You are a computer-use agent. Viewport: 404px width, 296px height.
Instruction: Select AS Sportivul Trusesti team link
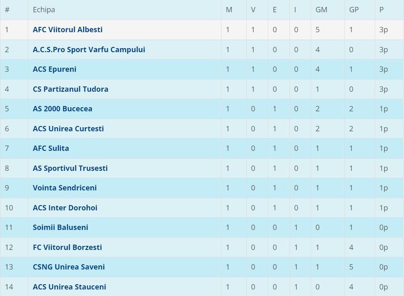pos(70,168)
